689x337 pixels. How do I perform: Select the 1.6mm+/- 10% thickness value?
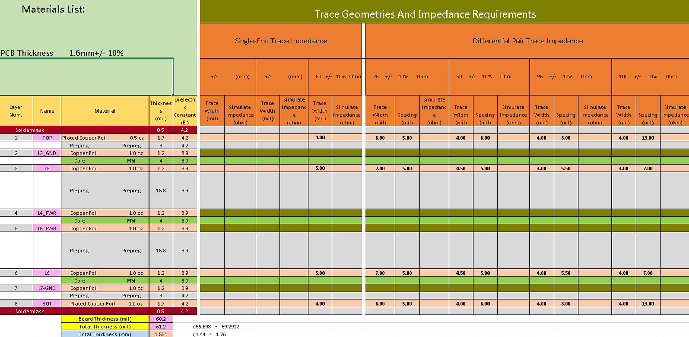pyautogui.click(x=96, y=53)
